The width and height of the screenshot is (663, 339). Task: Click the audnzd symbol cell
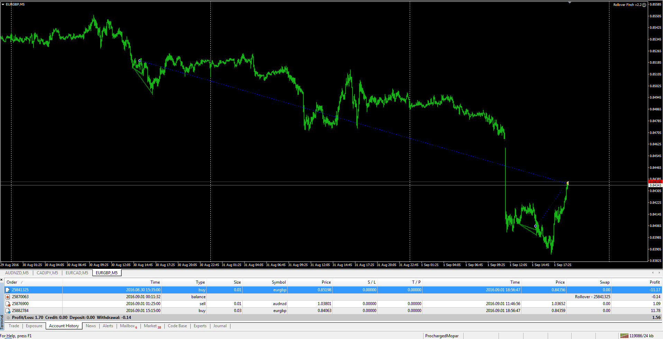tap(280, 304)
